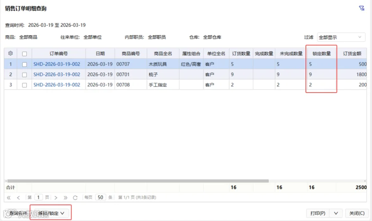Screen dimensions: 372x221
Task: Click the 打印(P) button
Action: 318,213
